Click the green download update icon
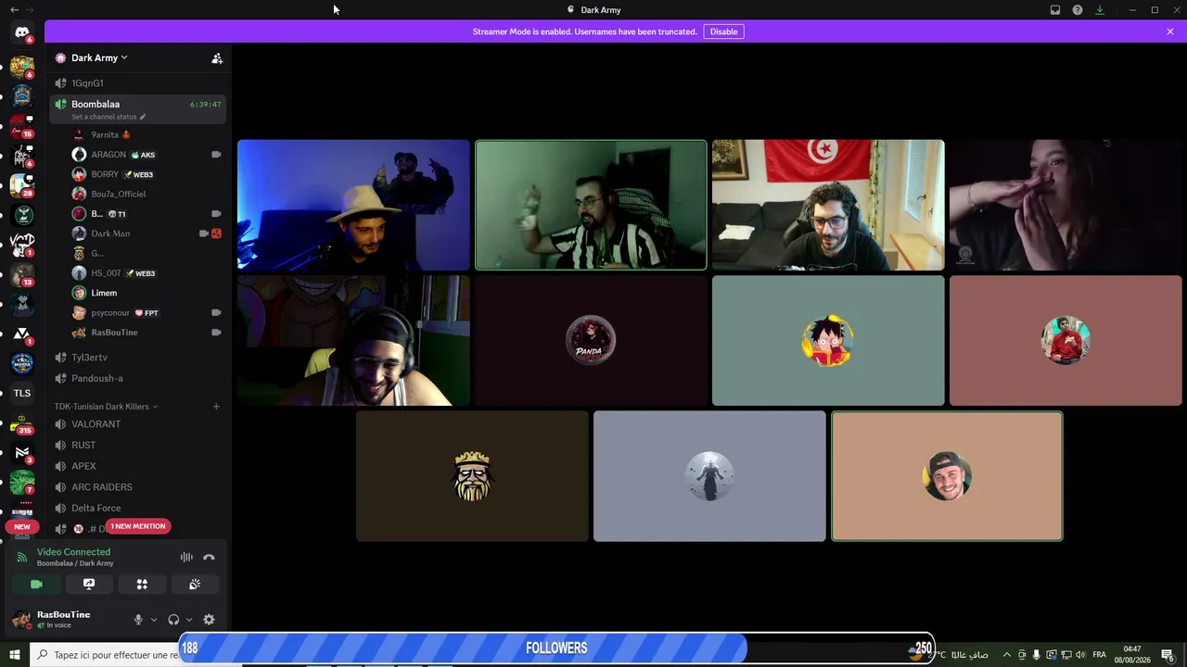 point(1100,10)
